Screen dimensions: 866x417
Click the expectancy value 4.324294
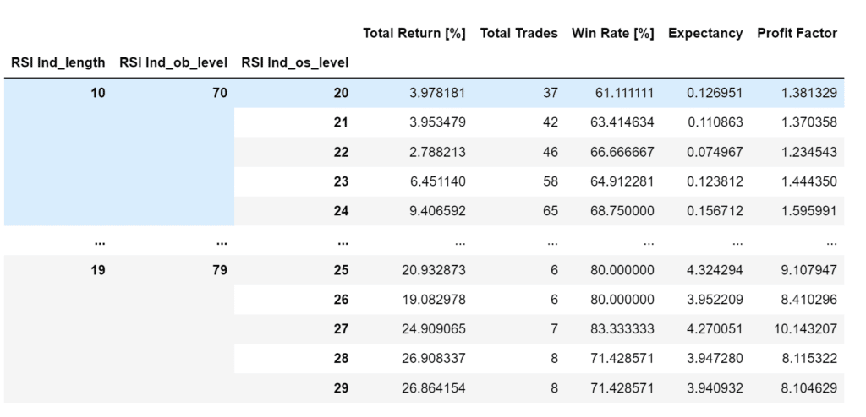pyautogui.click(x=714, y=270)
